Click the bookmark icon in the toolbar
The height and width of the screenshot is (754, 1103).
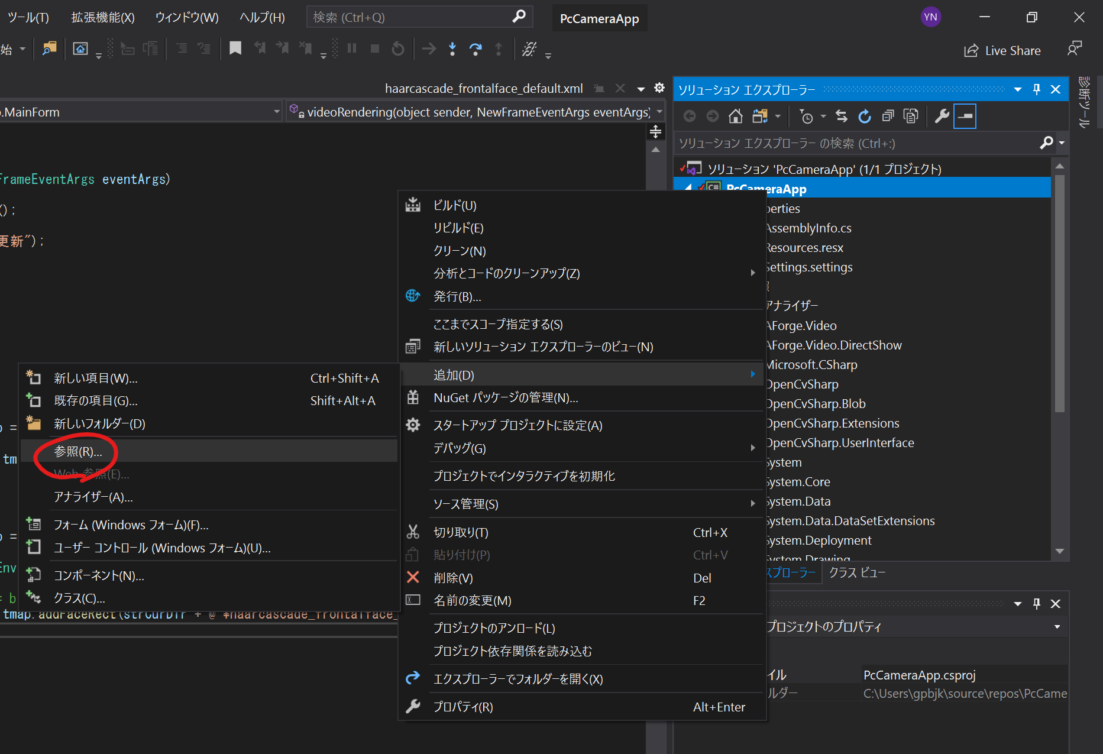235,48
